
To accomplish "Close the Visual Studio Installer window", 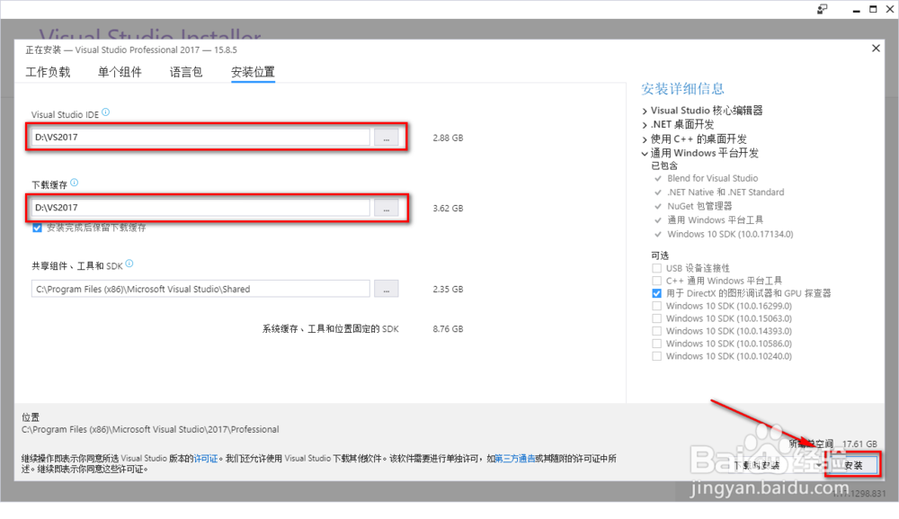I will (890, 9).
